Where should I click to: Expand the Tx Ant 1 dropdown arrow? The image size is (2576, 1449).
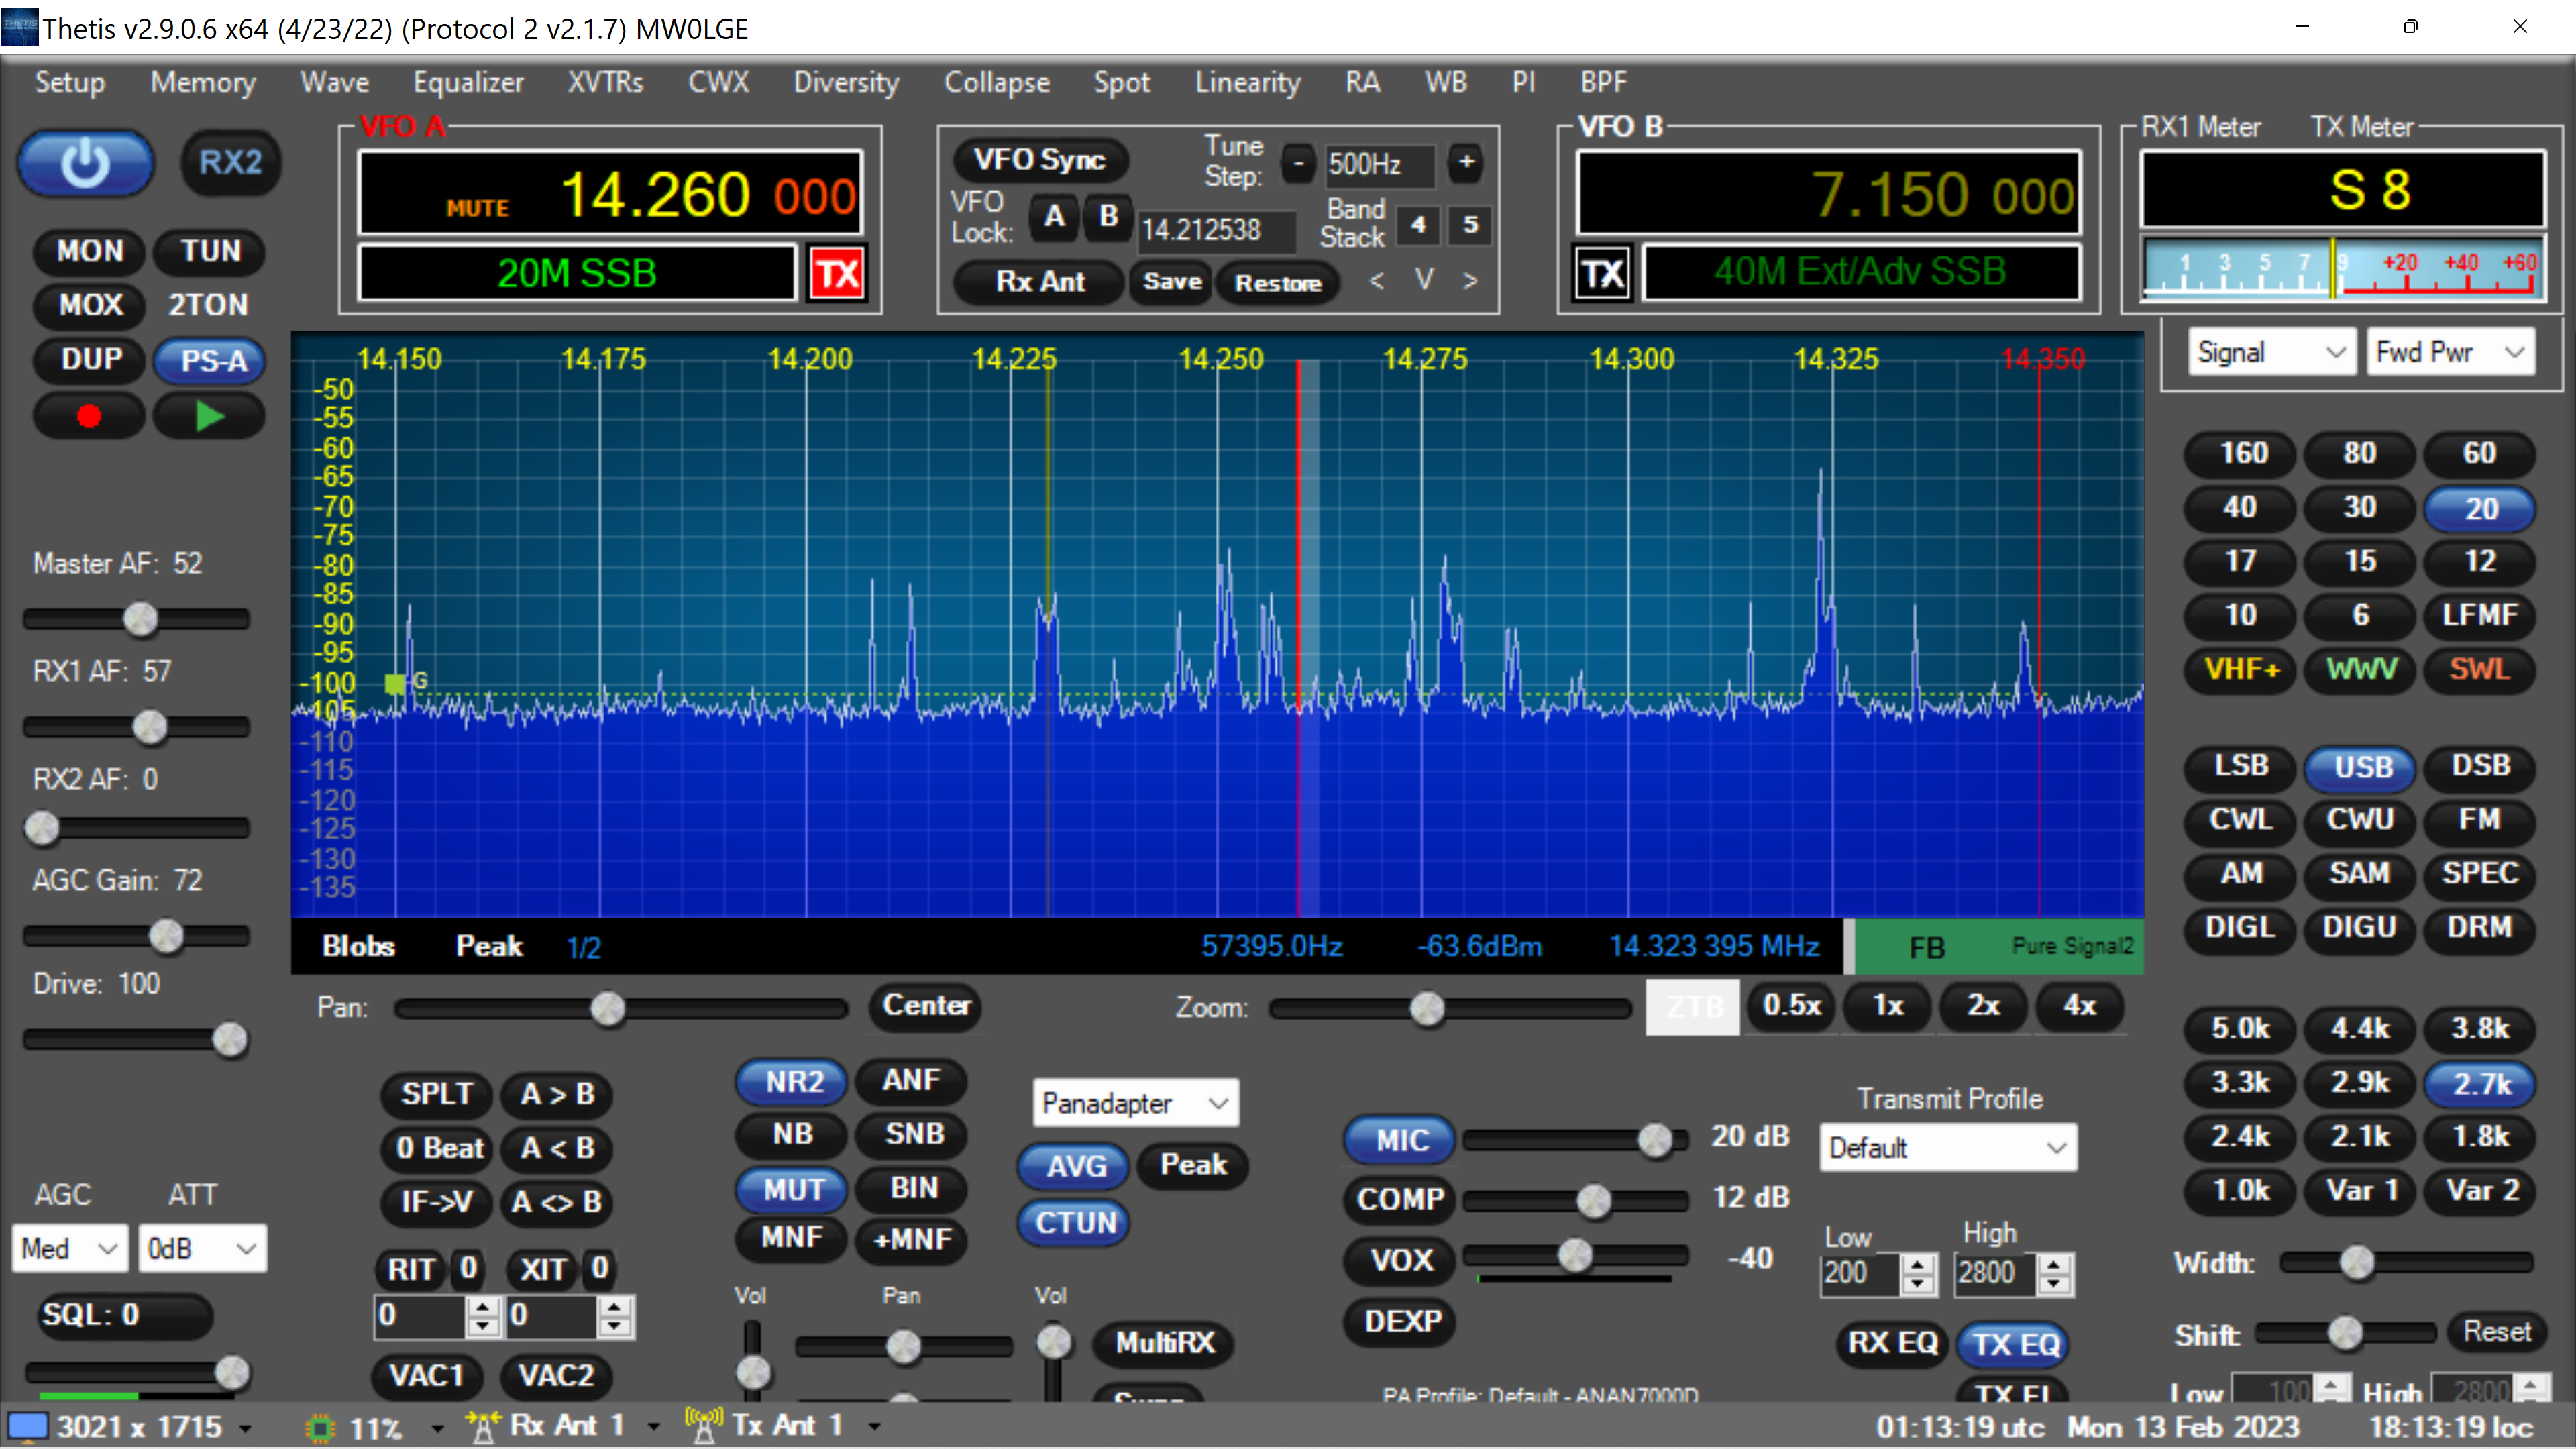[875, 1427]
